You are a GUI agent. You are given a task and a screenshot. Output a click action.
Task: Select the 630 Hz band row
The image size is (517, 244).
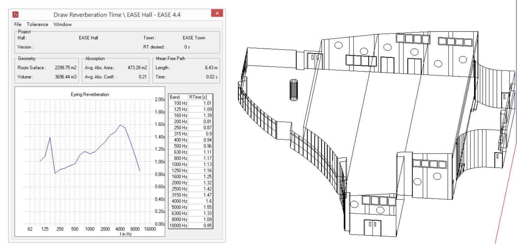point(191,152)
